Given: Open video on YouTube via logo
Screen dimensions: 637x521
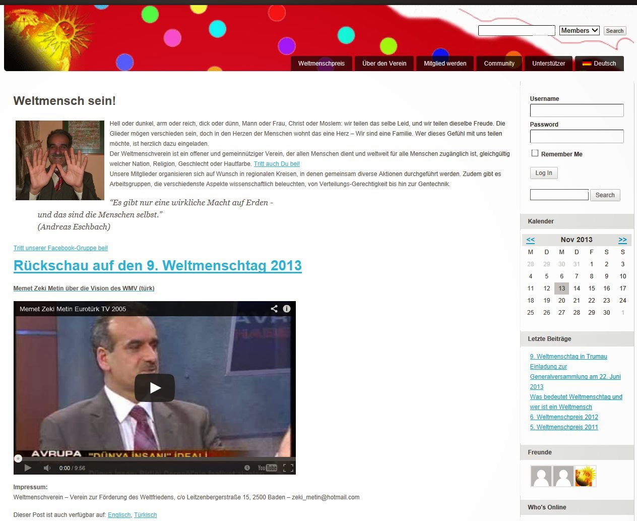Looking at the screenshot, I should click(267, 468).
